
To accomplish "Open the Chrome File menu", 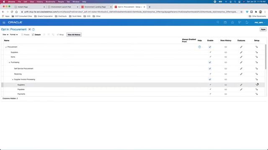I will point(19,2).
